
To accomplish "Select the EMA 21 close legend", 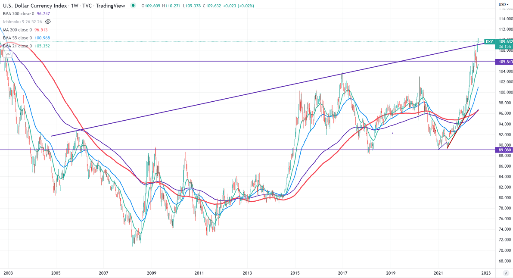I will click(x=17, y=46).
